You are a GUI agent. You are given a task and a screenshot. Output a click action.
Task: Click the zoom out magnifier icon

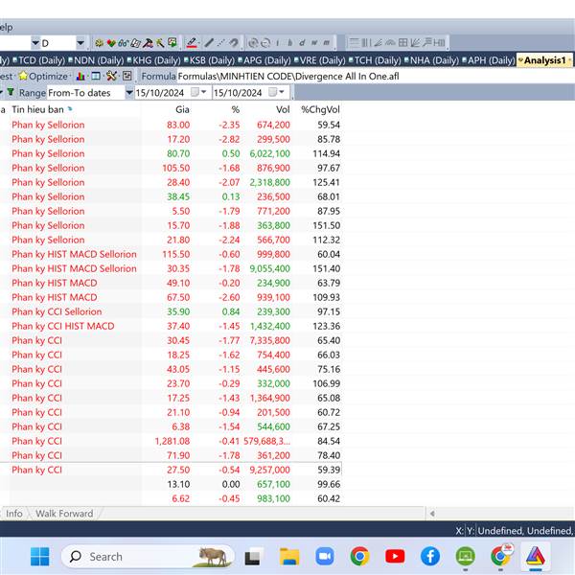click(x=265, y=43)
